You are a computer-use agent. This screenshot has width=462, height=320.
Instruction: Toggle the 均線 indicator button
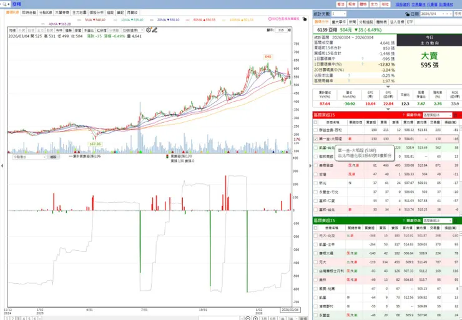(x=12, y=31)
